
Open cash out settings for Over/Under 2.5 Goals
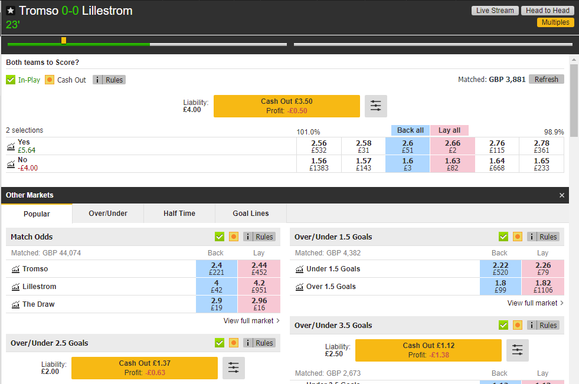tap(234, 367)
